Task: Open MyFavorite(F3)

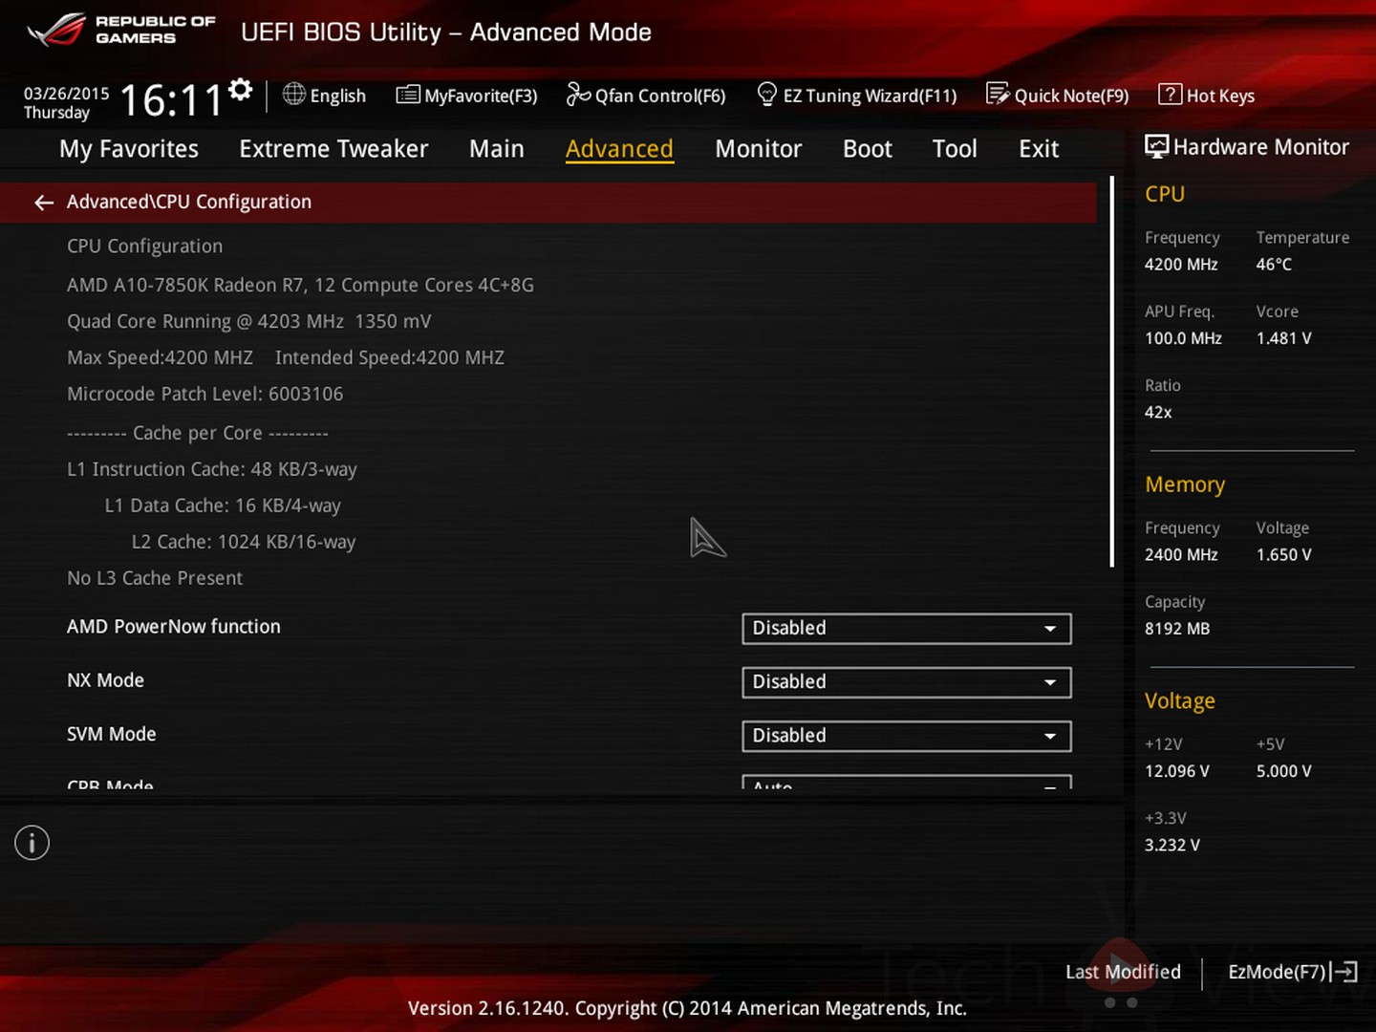Action: [x=467, y=96]
